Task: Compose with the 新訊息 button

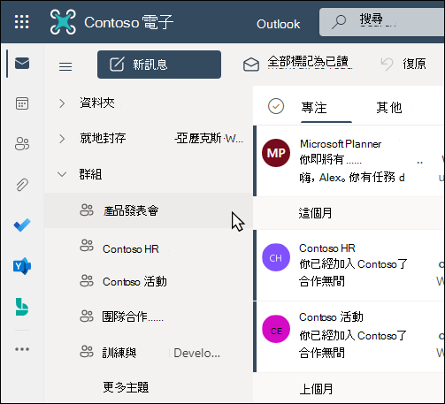Action: pyautogui.click(x=159, y=65)
